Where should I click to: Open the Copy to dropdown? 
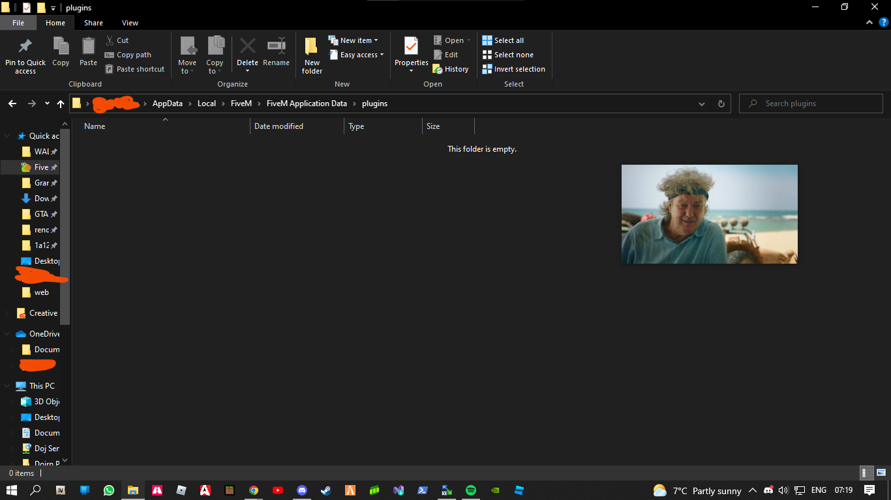215,67
